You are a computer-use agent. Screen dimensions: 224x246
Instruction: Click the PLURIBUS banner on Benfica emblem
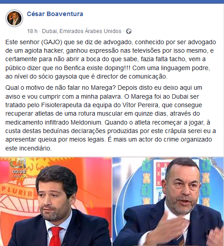17,192
